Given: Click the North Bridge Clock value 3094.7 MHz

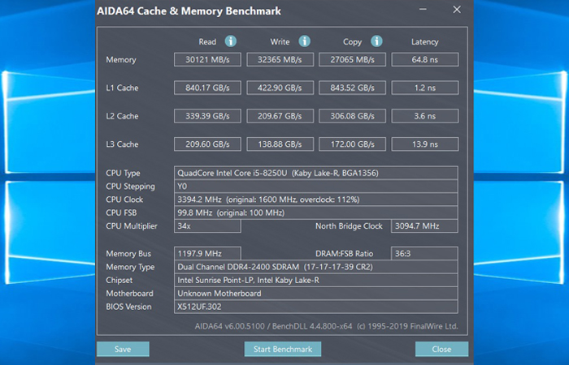Looking at the screenshot, I should pos(424,225).
